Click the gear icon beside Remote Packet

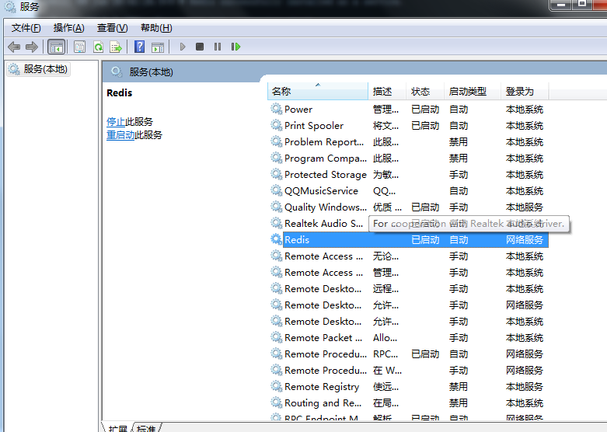pyautogui.click(x=277, y=337)
